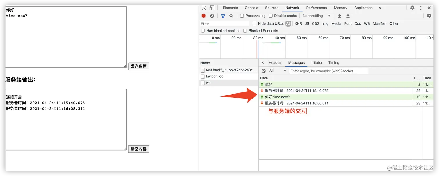The width and height of the screenshot is (439, 176).
Task: Open the Headers tab of the ws request
Action: [276, 63]
